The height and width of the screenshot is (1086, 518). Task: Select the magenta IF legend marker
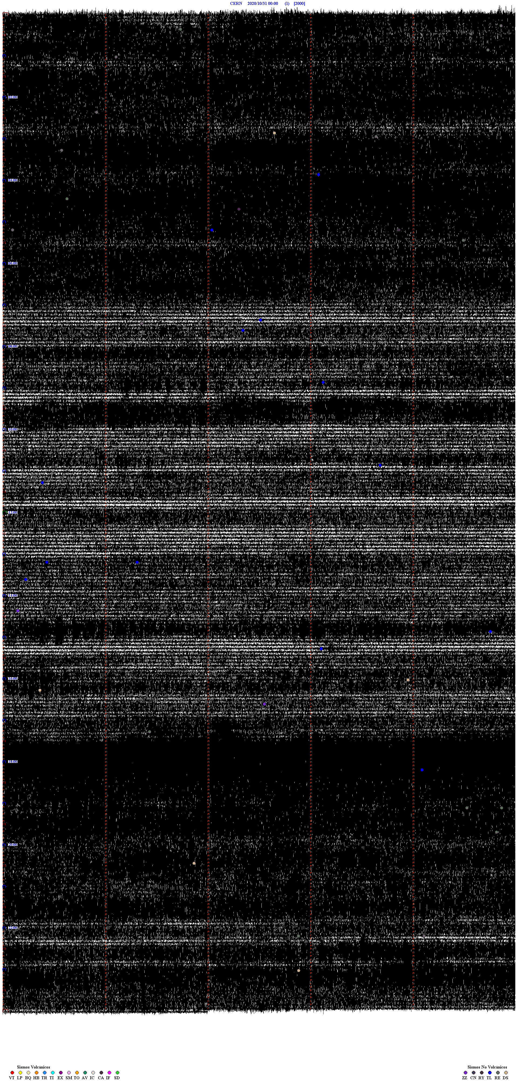[109, 1073]
